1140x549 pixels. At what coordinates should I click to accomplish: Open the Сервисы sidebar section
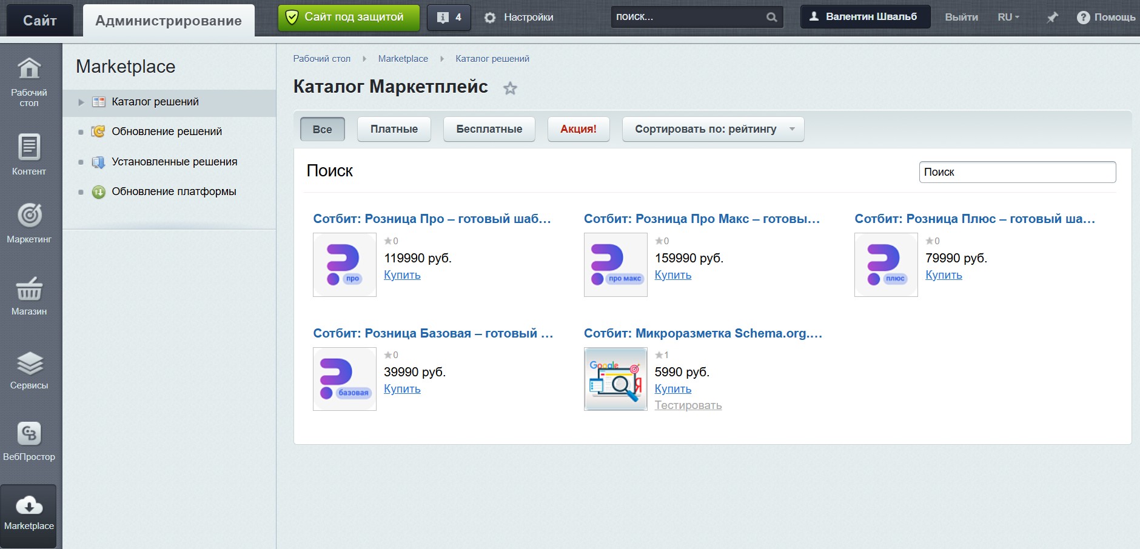(29, 370)
